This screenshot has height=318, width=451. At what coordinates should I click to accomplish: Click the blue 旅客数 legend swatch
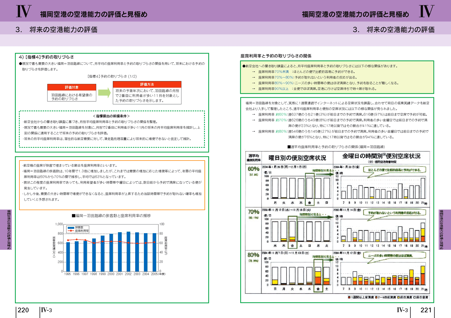[71, 228]
